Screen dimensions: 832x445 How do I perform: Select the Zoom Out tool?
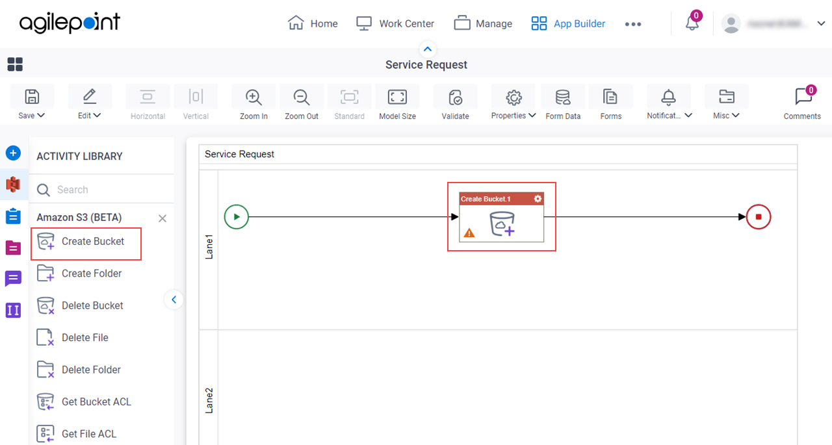coord(301,101)
